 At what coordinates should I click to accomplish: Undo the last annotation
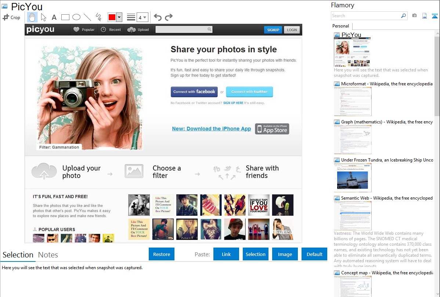pyautogui.click(x=158, y=17)
